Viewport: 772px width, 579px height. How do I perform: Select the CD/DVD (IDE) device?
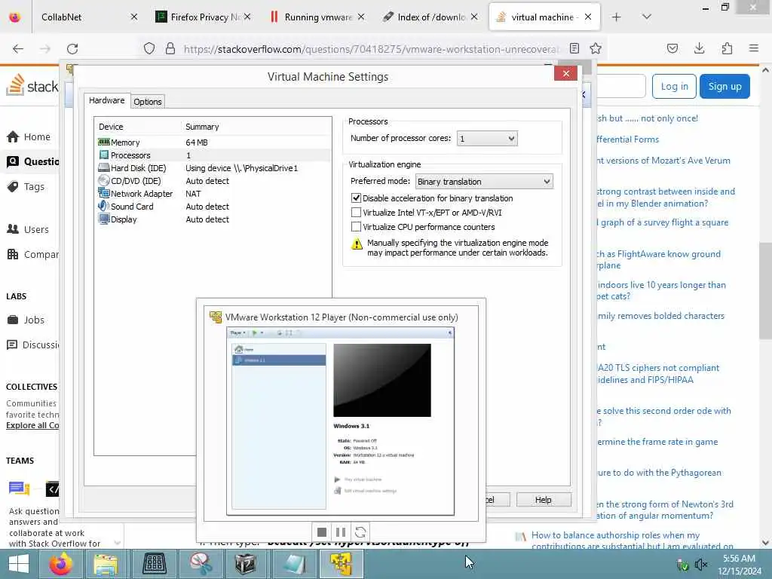tap(213, 181)
